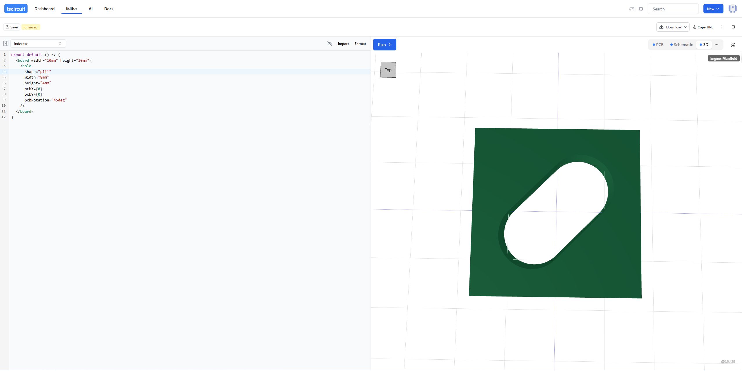The image size is (742, 371).
Task: Go to the Dashboard tab
Action: click(44, 9)
